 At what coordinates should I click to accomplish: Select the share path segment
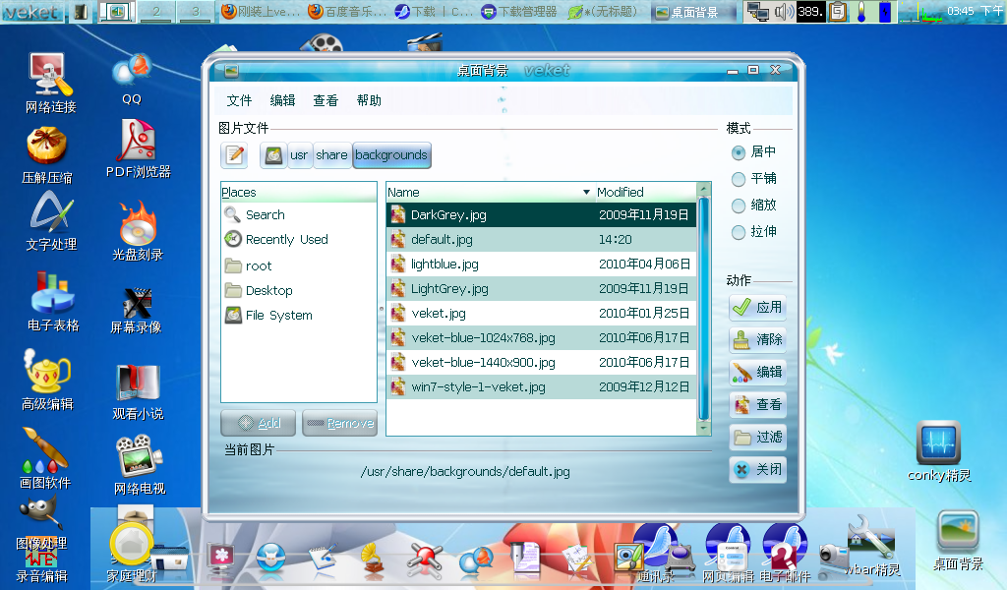[x=331, y=155]
